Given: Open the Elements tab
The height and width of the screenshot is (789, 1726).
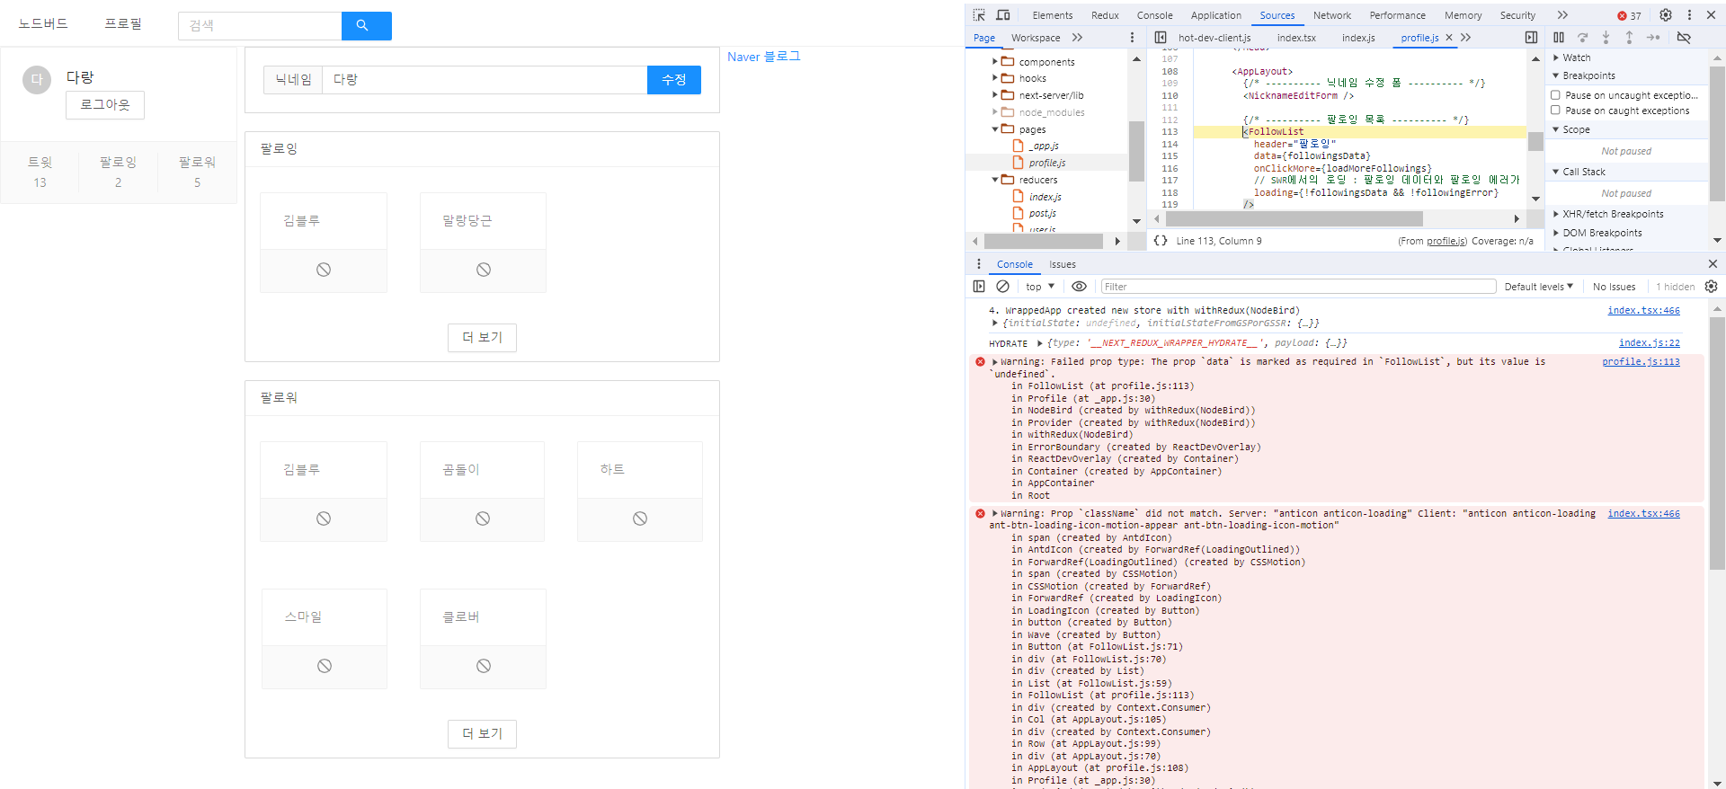Looking at the screenshot, I should click(x=1053, y=15).
